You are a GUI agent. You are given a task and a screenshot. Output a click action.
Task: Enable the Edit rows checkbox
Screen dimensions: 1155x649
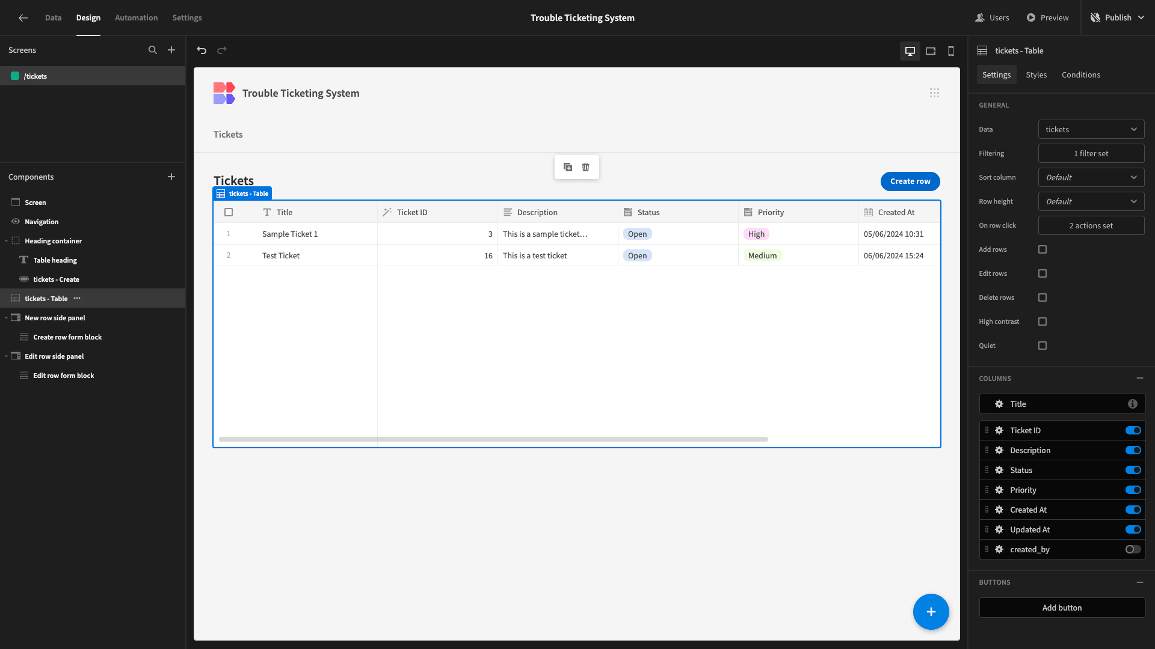[x=1043, y=273]
